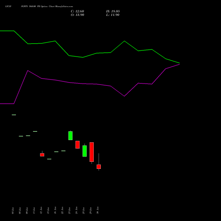Image resolution: width=221 pixels, height=221 pixels.
Task: Click the tall green candle above 23 Jun
Action: [70, 136]
